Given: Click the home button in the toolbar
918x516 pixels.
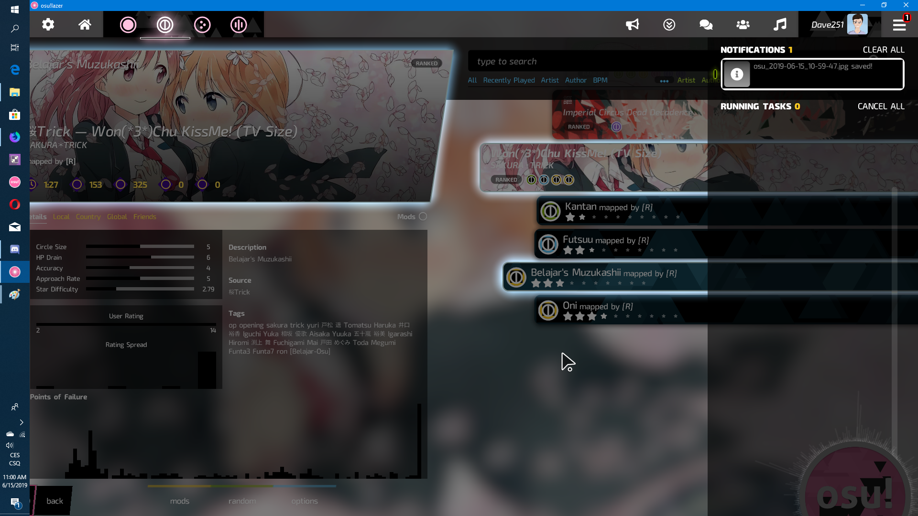Looking at the screenshot, I should 85,24.
